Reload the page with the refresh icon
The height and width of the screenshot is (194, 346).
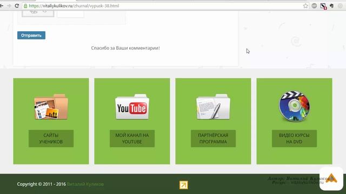17,6
